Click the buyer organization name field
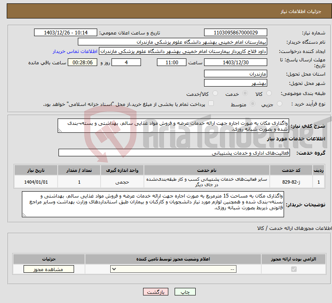The image size is (332, 303). click(x=173, y=42)
